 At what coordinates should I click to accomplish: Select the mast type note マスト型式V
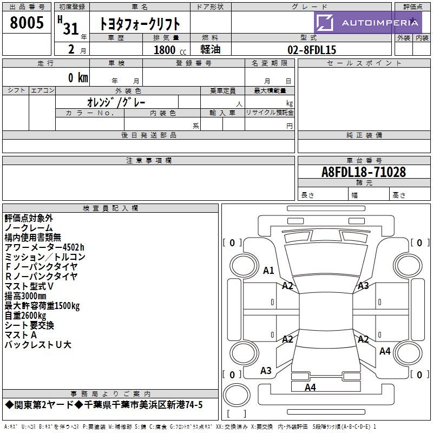point(29,286)
